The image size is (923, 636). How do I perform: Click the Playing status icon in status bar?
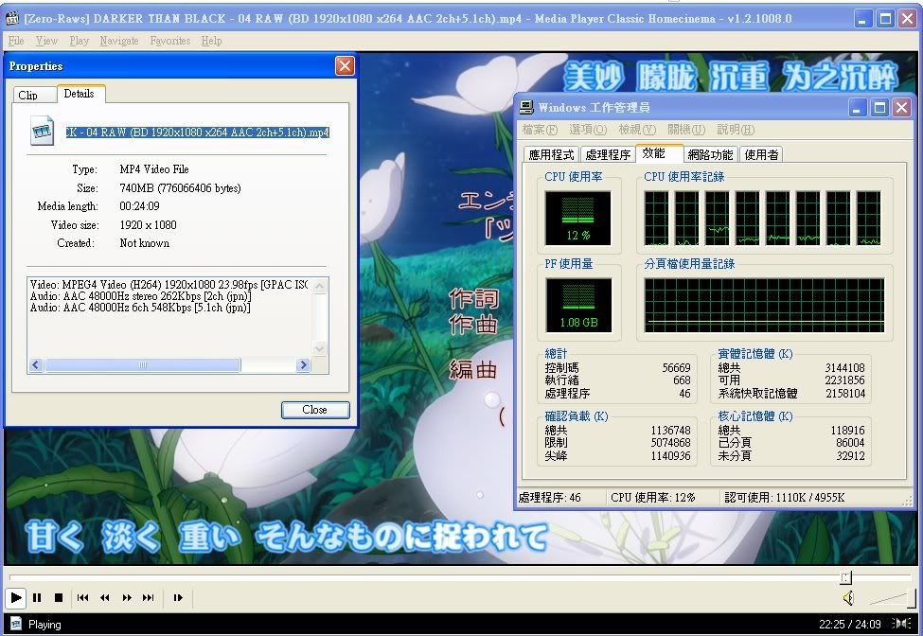pyautogui.click(x=16, y=624)
